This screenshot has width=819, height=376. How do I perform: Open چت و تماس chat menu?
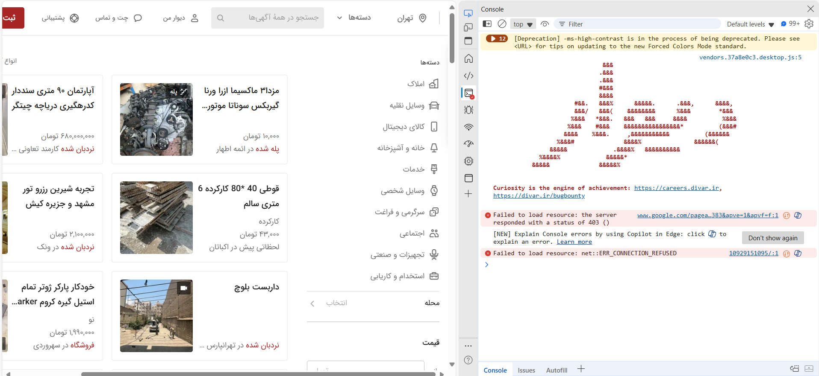118,18
